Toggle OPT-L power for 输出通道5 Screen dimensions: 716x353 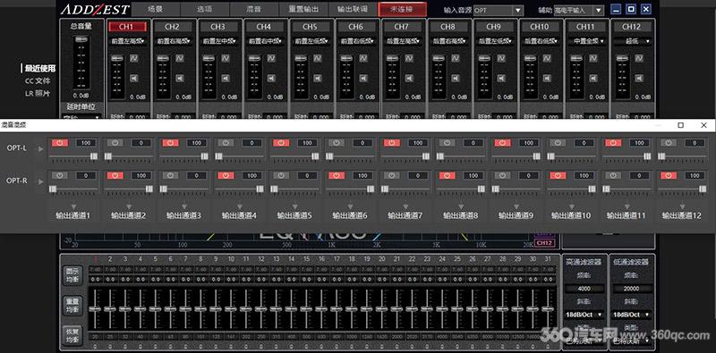pos(281,143)
